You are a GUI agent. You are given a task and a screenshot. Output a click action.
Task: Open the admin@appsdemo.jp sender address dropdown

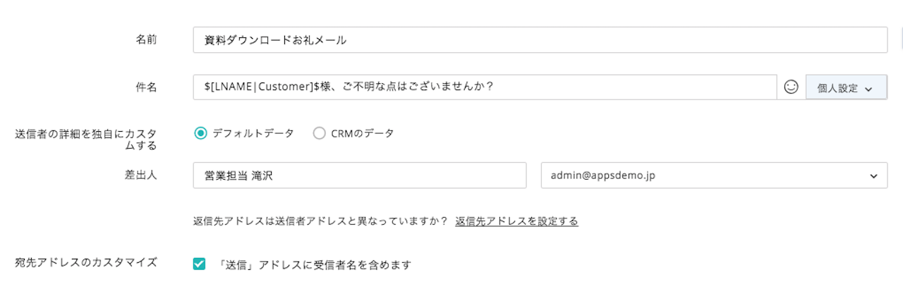[x=714, y=176]
